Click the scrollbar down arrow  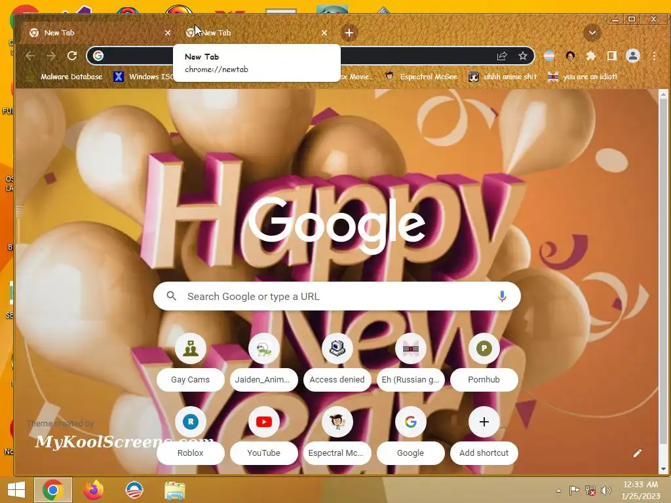click(663, 469)
